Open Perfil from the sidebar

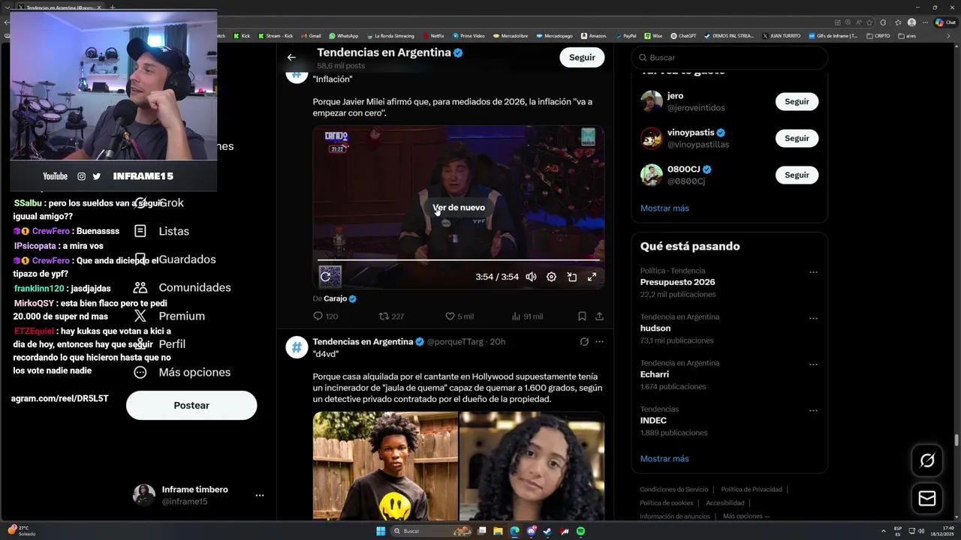point(160,343)
